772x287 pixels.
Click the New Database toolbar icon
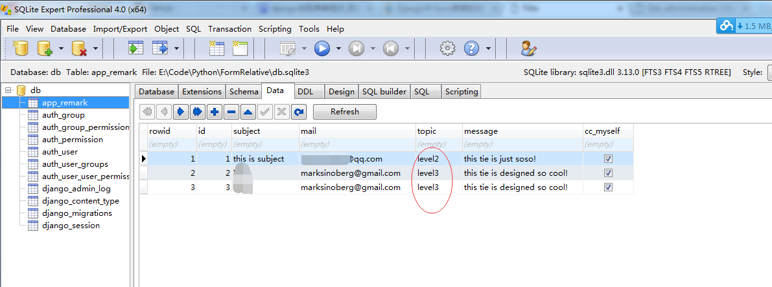[x=20, y=48]
